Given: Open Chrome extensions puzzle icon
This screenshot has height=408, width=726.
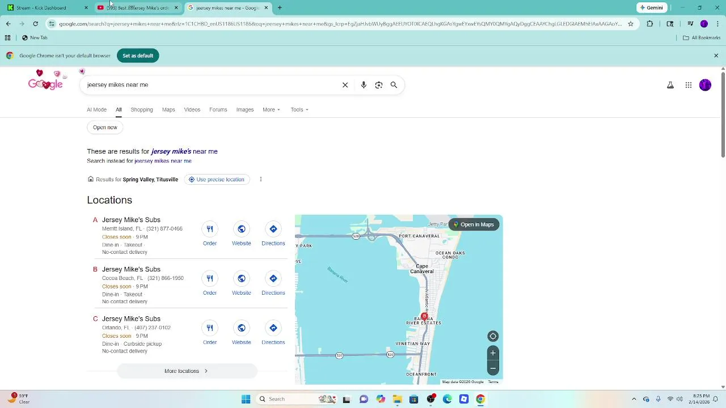Looking at the screenshot, I should coord(650,24).
